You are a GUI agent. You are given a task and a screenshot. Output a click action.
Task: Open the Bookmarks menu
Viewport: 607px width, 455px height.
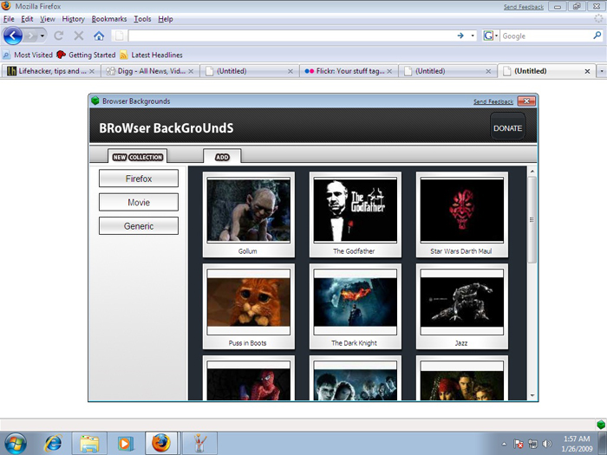[x=109, y=19]
